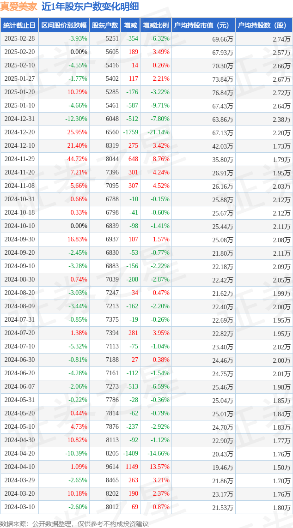Click the 增减 column header
This screenshot has height=528, width=293.
point(130,25)
